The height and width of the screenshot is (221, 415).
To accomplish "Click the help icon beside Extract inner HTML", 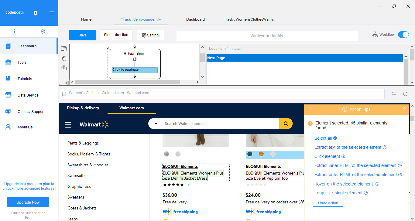I will pos(400,165).
